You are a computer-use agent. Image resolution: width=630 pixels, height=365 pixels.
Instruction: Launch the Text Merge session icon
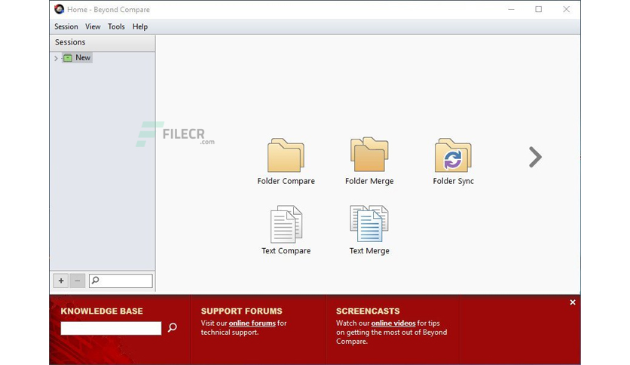369,224
